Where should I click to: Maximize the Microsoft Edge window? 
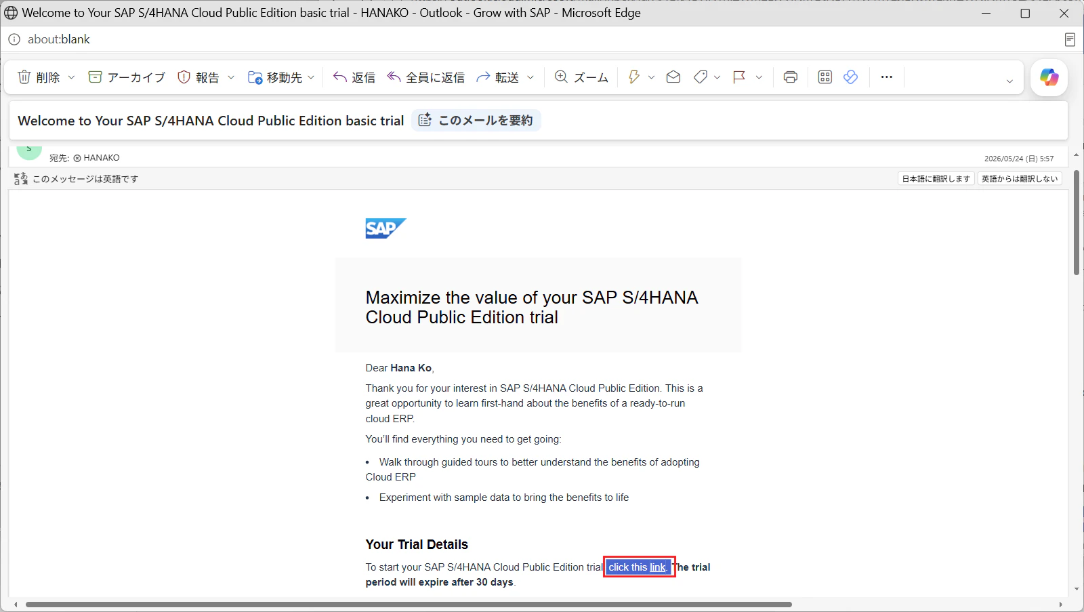point(1025,13)
